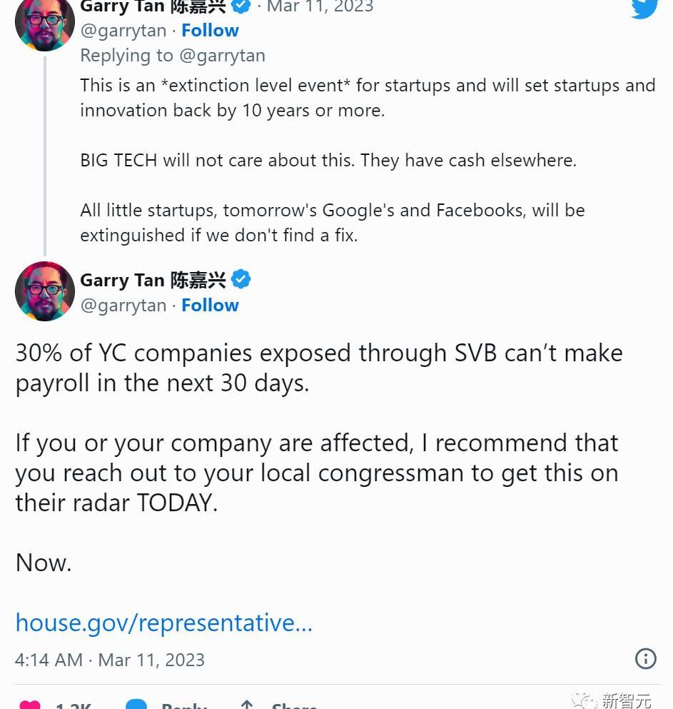Viewport: 673px width, 709px height.
Task: Click the share arrow icon
Action: (247, 704)
